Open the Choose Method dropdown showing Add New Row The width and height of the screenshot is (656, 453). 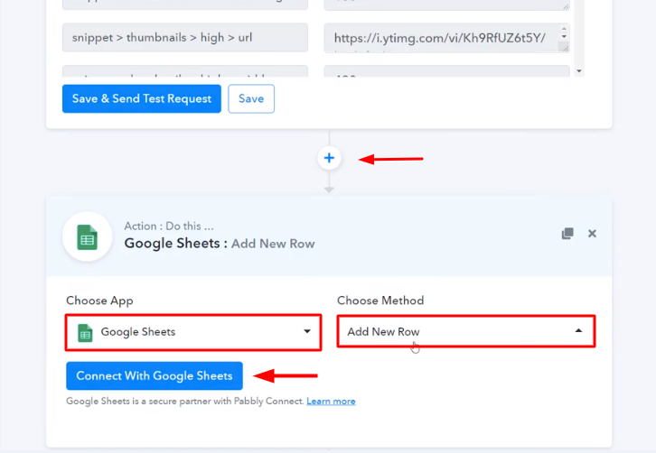[x=466, y=331]
